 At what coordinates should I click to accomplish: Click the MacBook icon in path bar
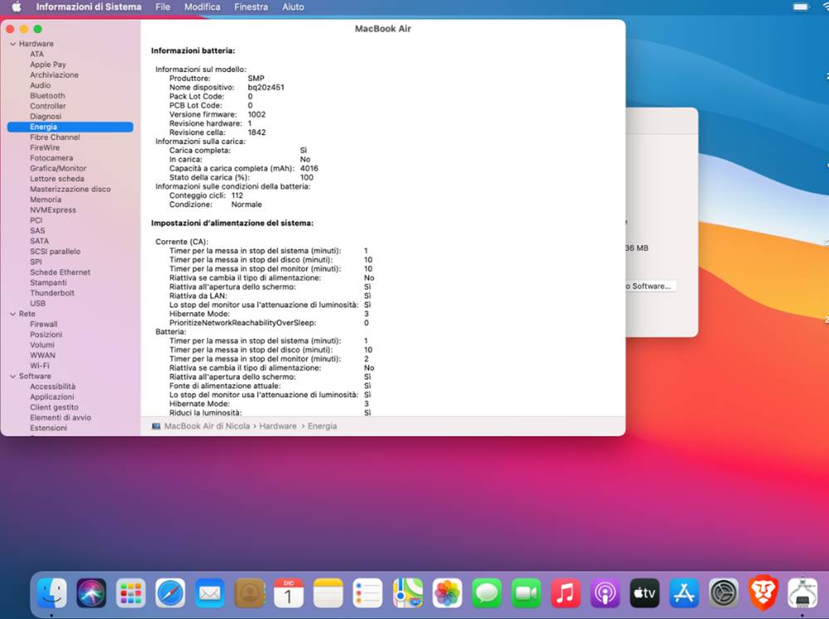pos(156,426)
